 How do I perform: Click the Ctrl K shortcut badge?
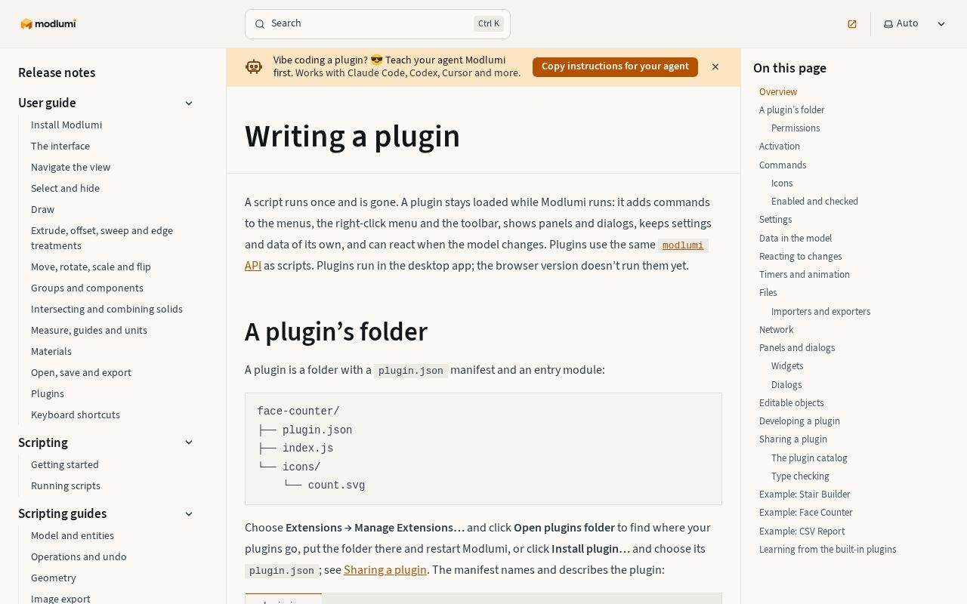489,23
